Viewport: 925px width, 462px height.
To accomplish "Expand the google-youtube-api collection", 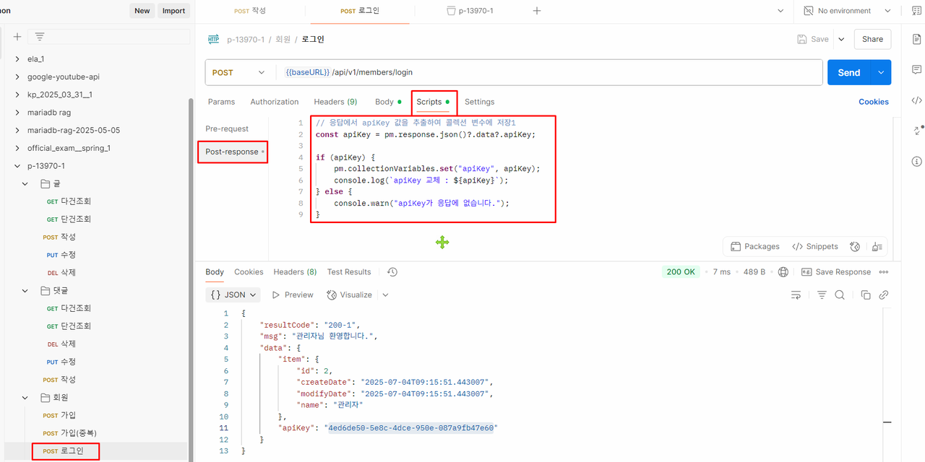I will pos(18,77).
